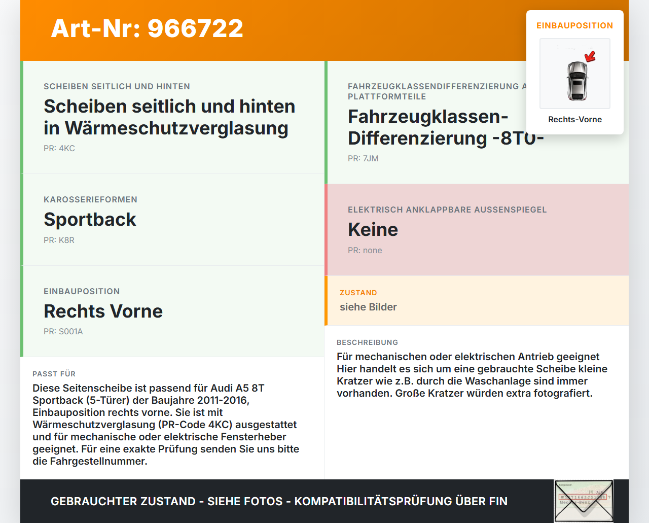
Task: Toggle the Wärmeschutzverglasung glazing option
Action: pos(172,117)
